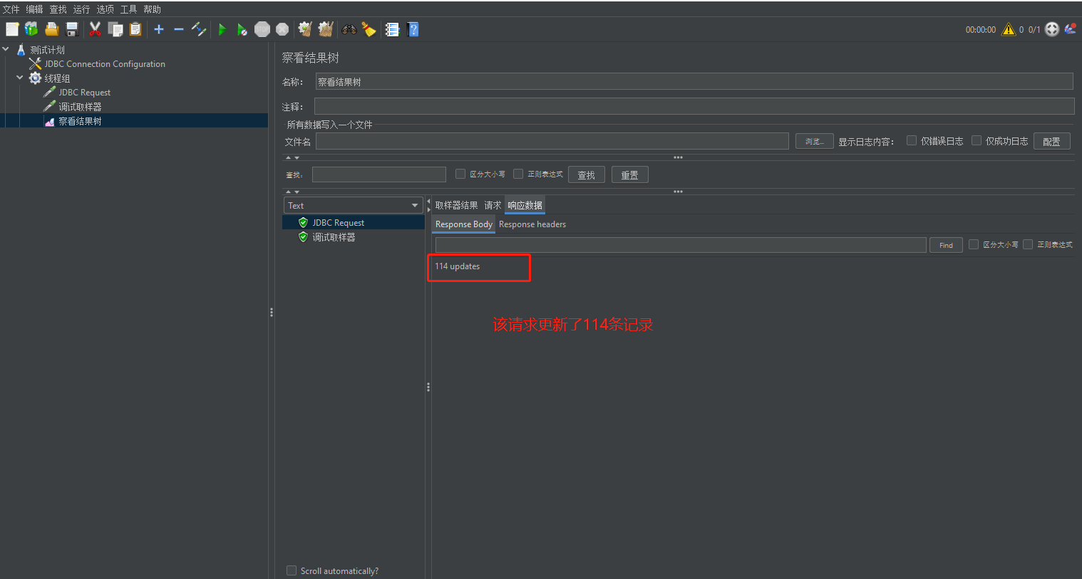Click the Copy icon in toolbar

(x=115, y=29)
